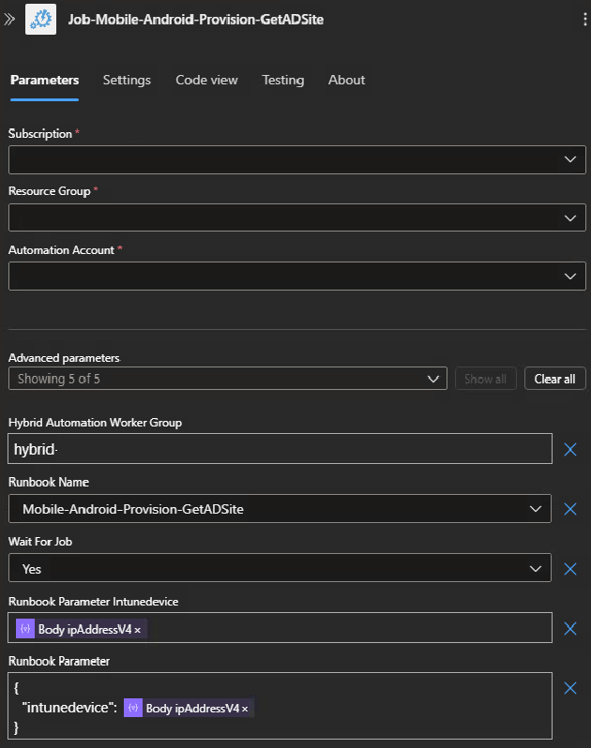Click into the Hybrid Automation Worker Group field
Viewport: 591px width, 748px height.
click(280, 450)
